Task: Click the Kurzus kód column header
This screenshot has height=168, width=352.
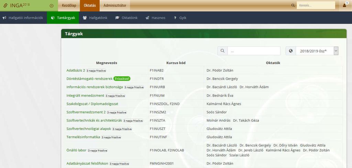Action: click(176, 63)
